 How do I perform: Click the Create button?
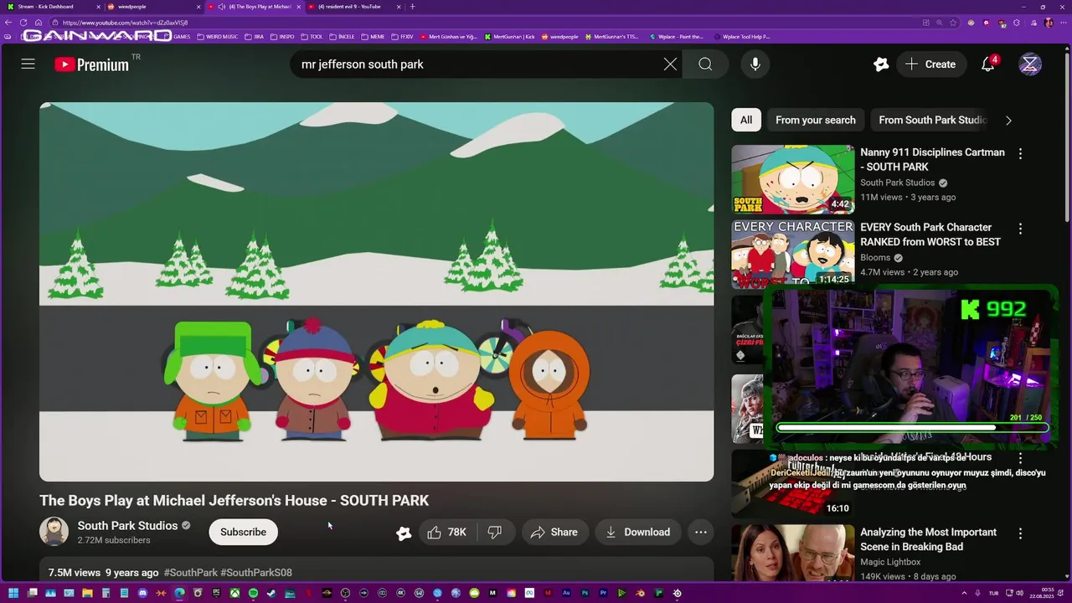tap(930, 64)
